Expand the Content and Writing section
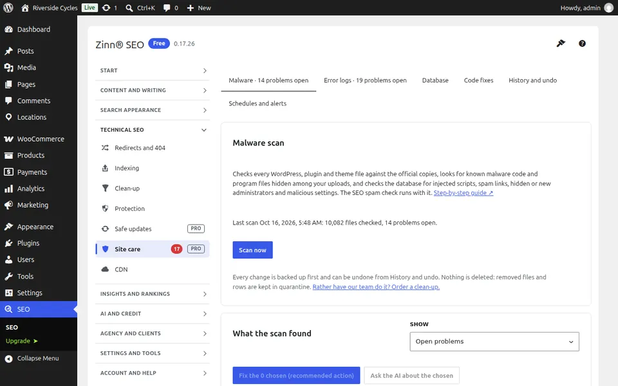Screen dimensions: 618x386 (x=152, y=90)
